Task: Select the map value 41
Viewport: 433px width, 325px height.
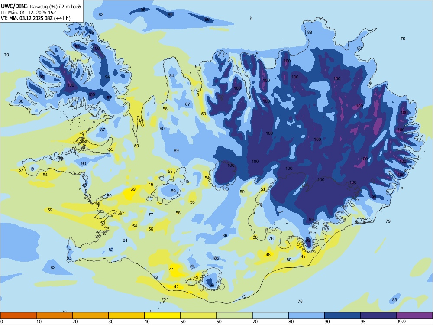Action: [171, 269]
